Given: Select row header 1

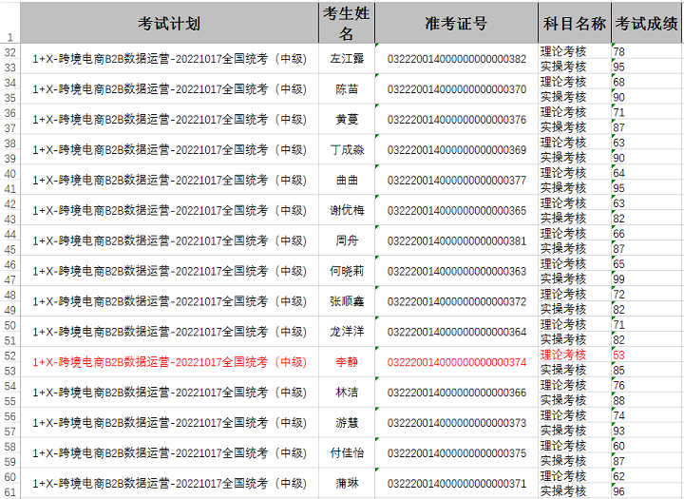Looking at the screenshot, I should click(10, 23).
